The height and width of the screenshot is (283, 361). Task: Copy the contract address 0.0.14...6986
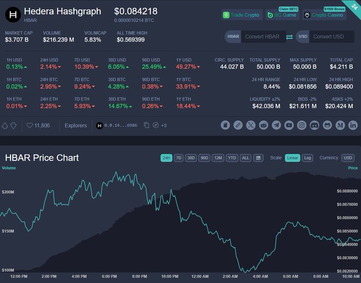(147, 125)
